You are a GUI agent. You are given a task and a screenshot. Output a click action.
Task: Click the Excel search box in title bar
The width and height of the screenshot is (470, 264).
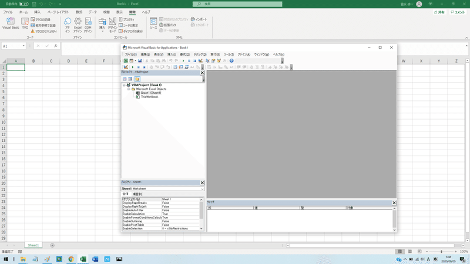[237, 4]
